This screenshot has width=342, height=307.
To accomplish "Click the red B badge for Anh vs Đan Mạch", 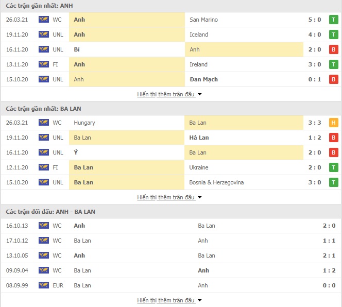I will [333, 79].
